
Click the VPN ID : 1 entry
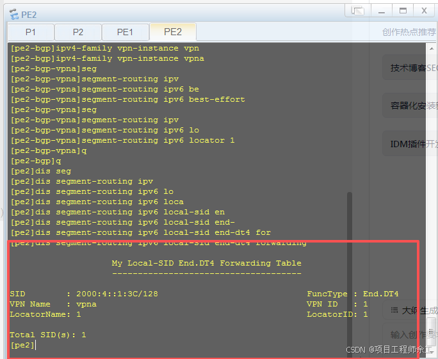tap(337, 304)
